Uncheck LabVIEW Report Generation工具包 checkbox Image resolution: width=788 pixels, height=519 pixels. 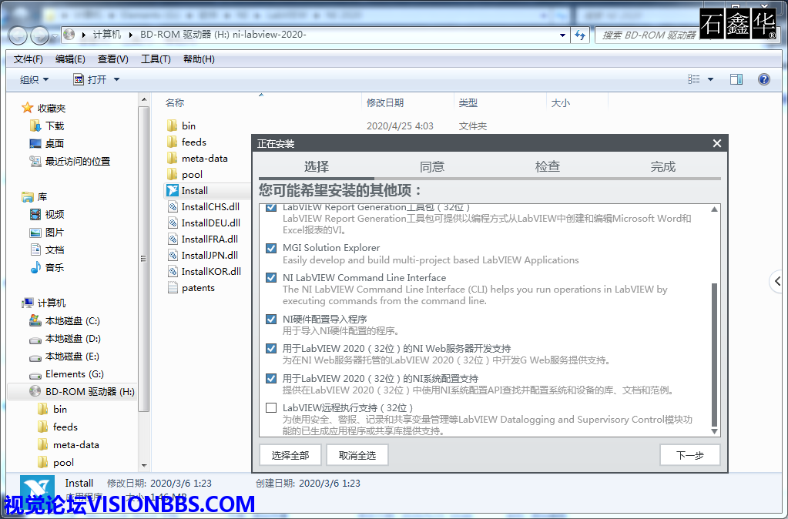[x=271, y=207]
